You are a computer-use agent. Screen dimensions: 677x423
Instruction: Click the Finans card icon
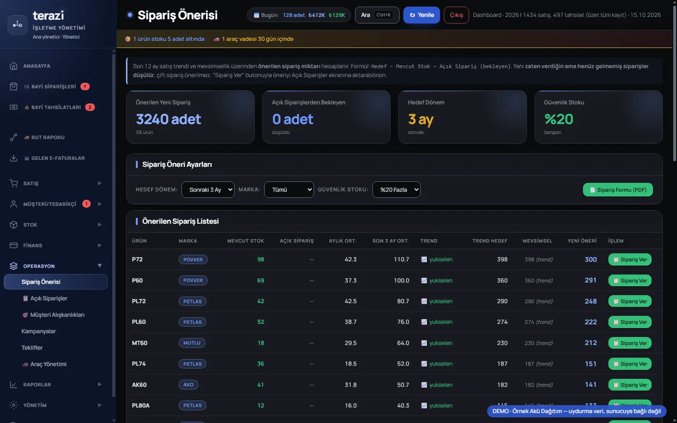[x=14, y=246]
